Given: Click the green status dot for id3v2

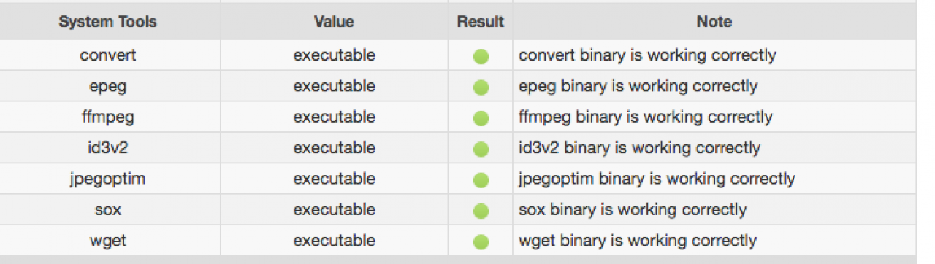Looking at the screenshot, I should coord(481,149).
